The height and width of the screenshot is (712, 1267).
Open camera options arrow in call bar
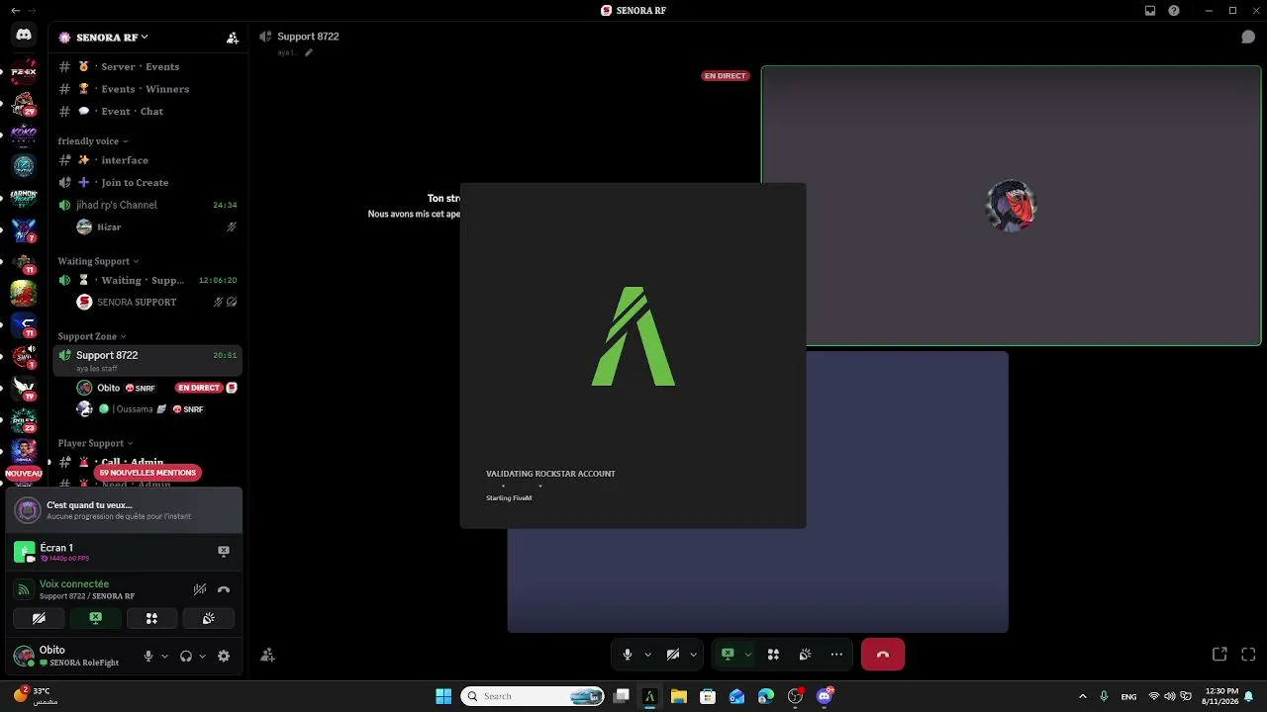coord(693,655)
